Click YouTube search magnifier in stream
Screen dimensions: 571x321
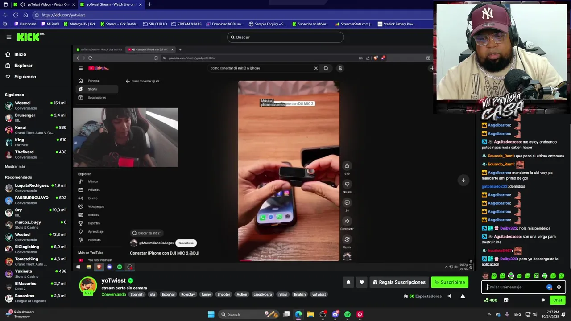pos(326,68)
